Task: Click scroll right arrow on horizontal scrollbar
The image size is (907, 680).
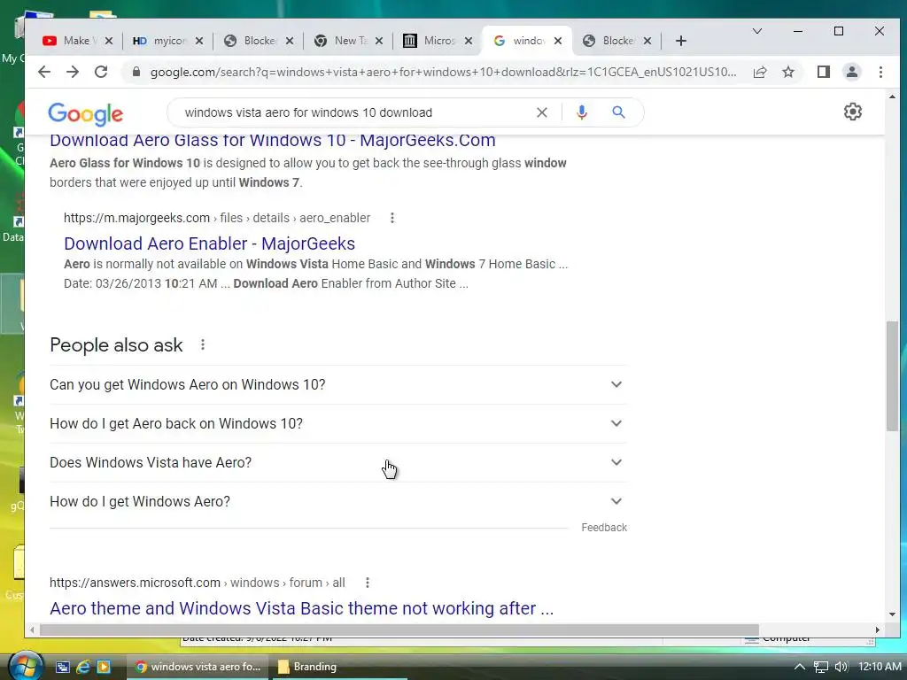Action: (x=878, y=630)
